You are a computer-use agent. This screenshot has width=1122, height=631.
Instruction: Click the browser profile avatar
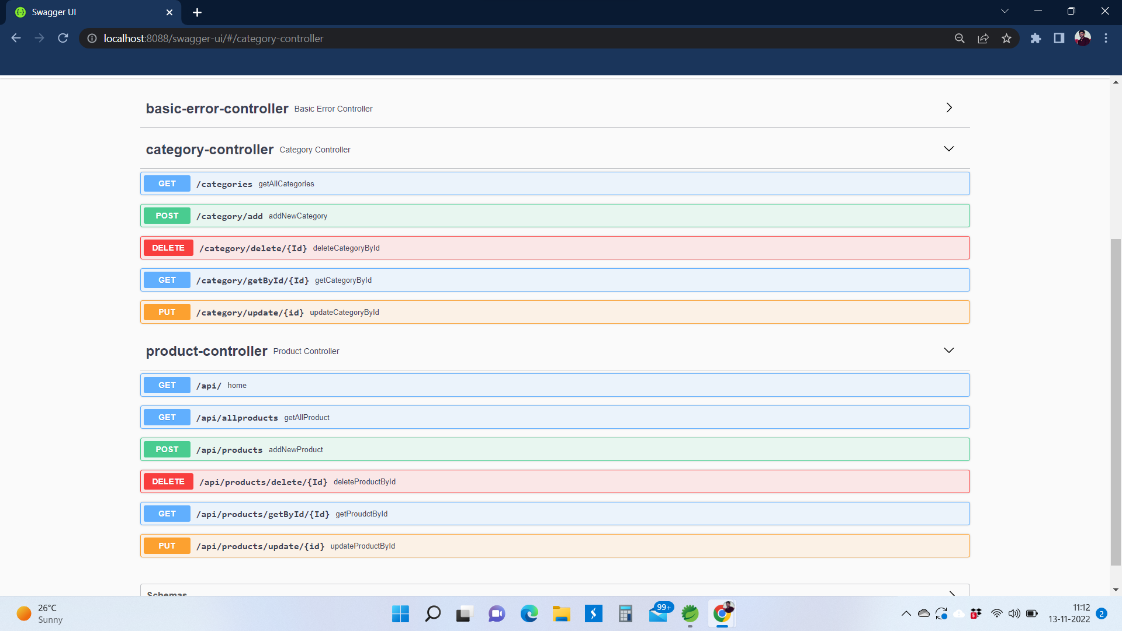1083,38
